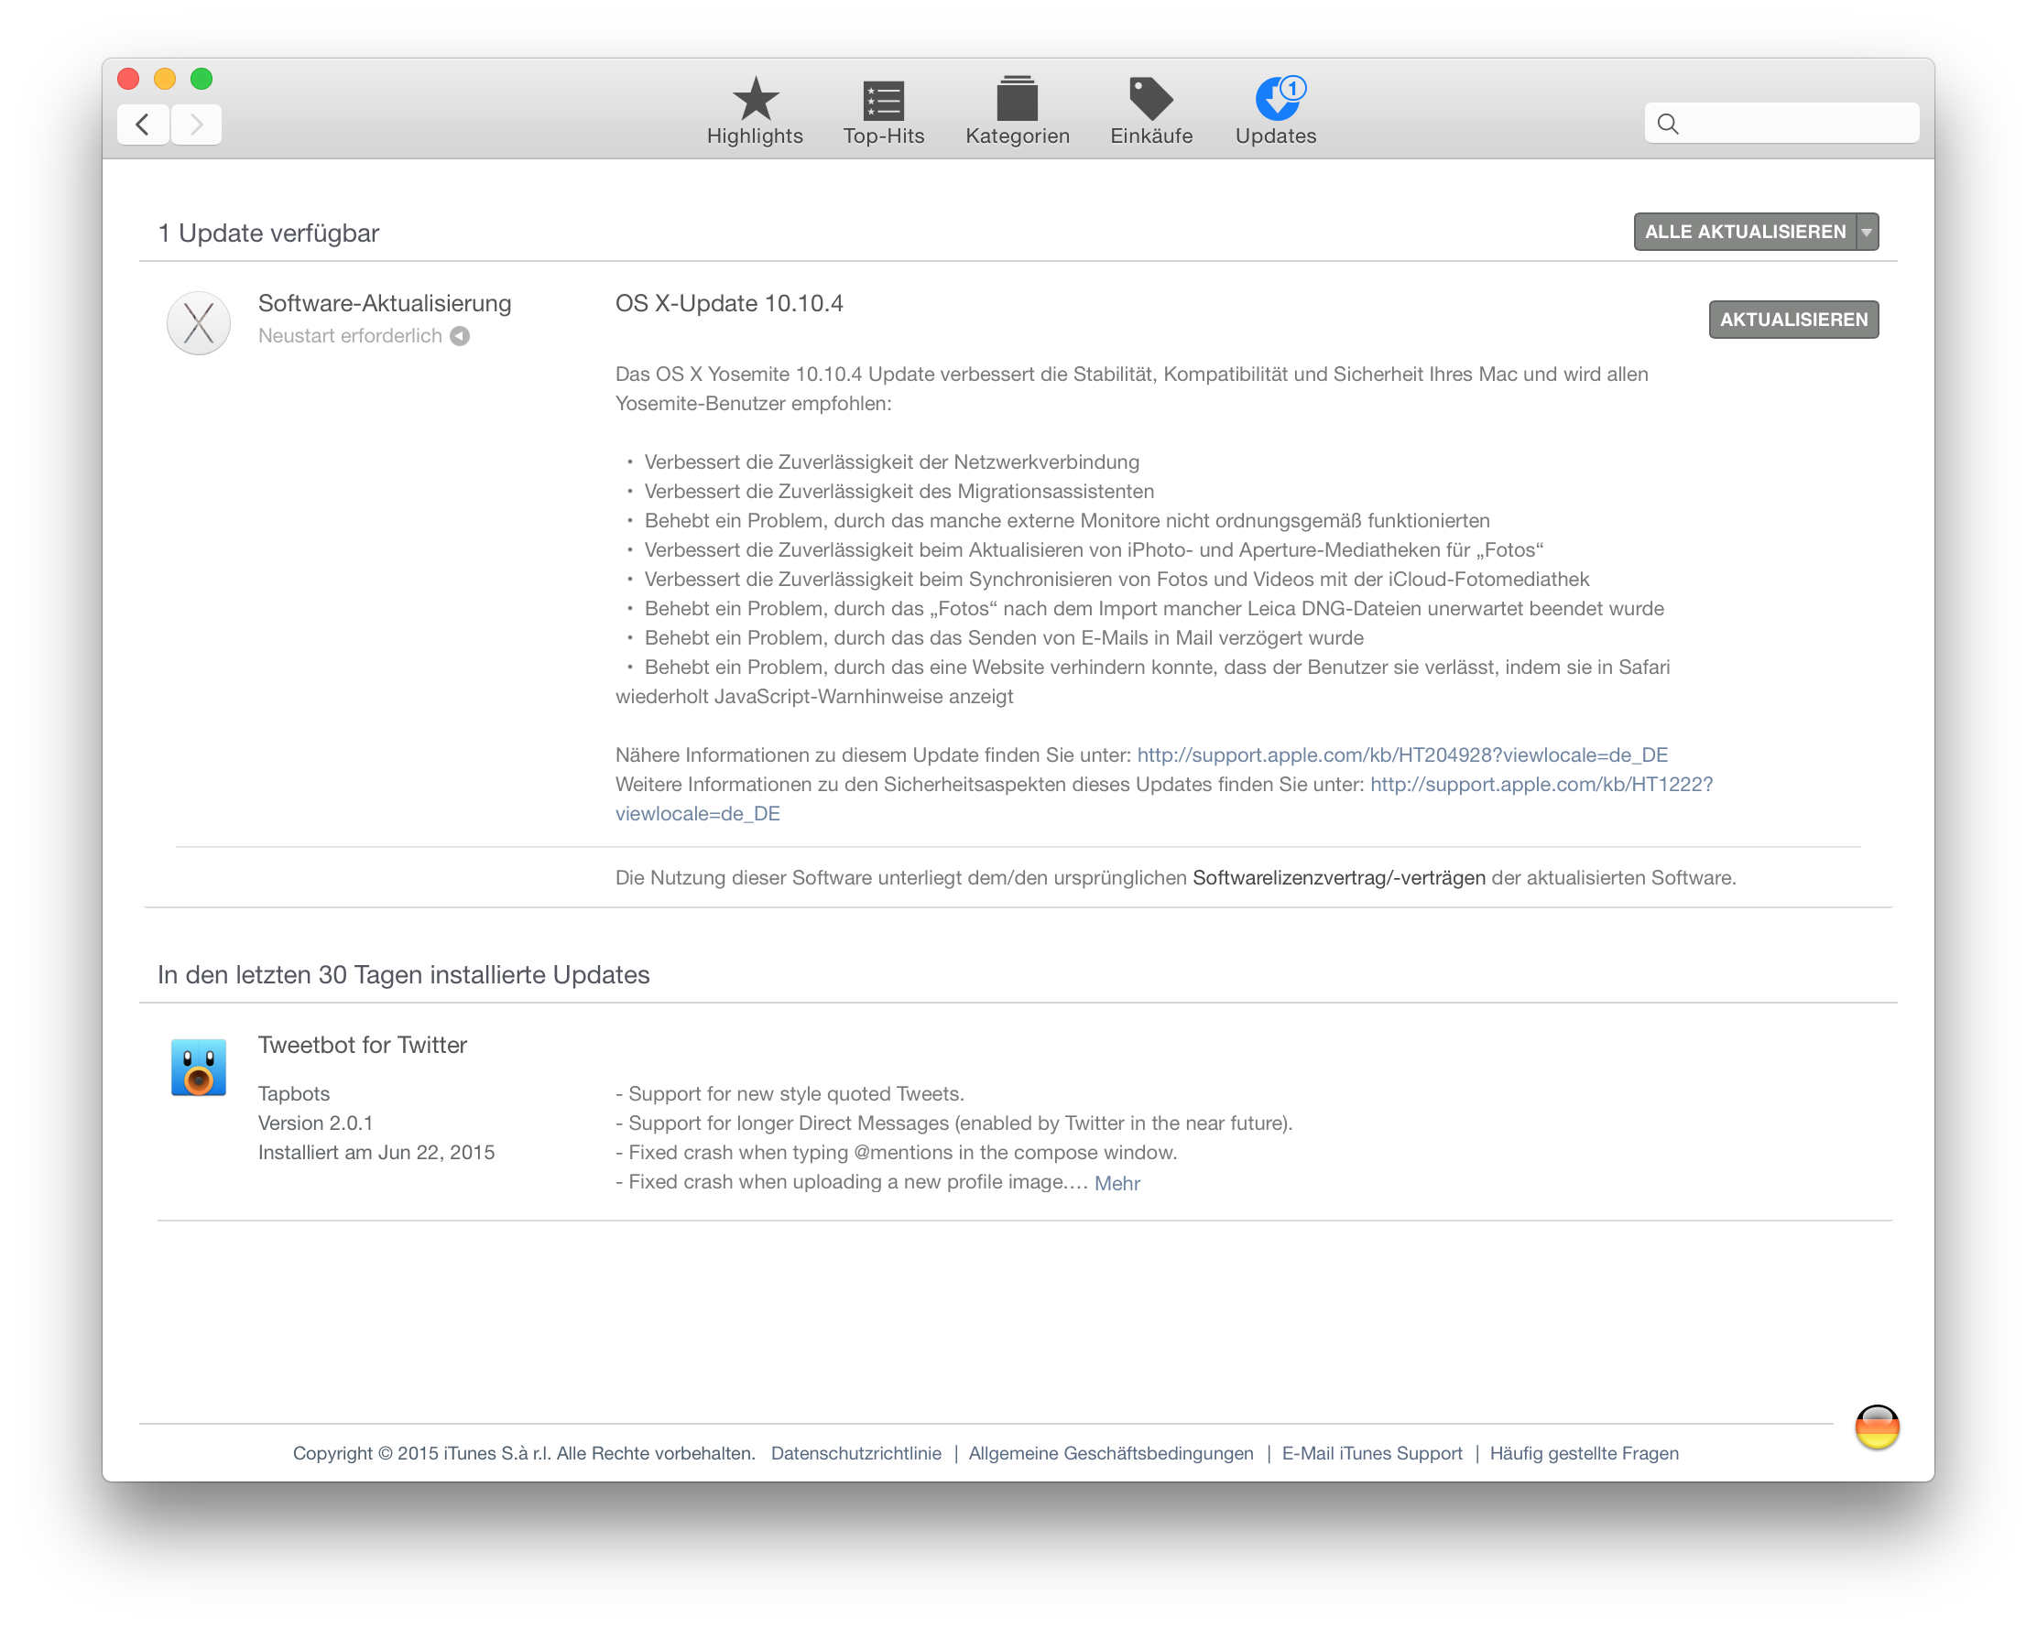The image size is (2037, 1628).
Task: Click the 'Neustart erforderlich' text
Action: (350, 336)
